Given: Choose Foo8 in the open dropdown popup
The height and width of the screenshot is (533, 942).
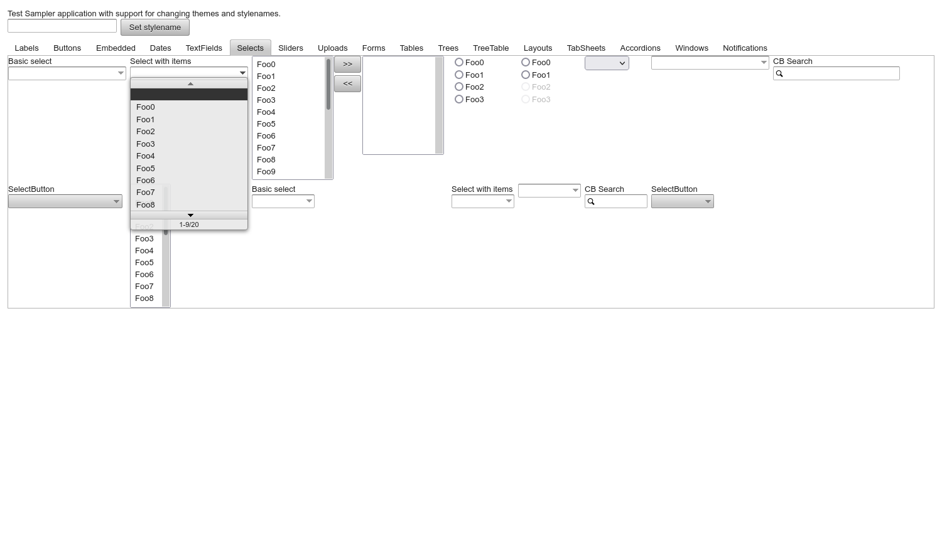Looking at the screenshot, I should [x=189, y=205].
